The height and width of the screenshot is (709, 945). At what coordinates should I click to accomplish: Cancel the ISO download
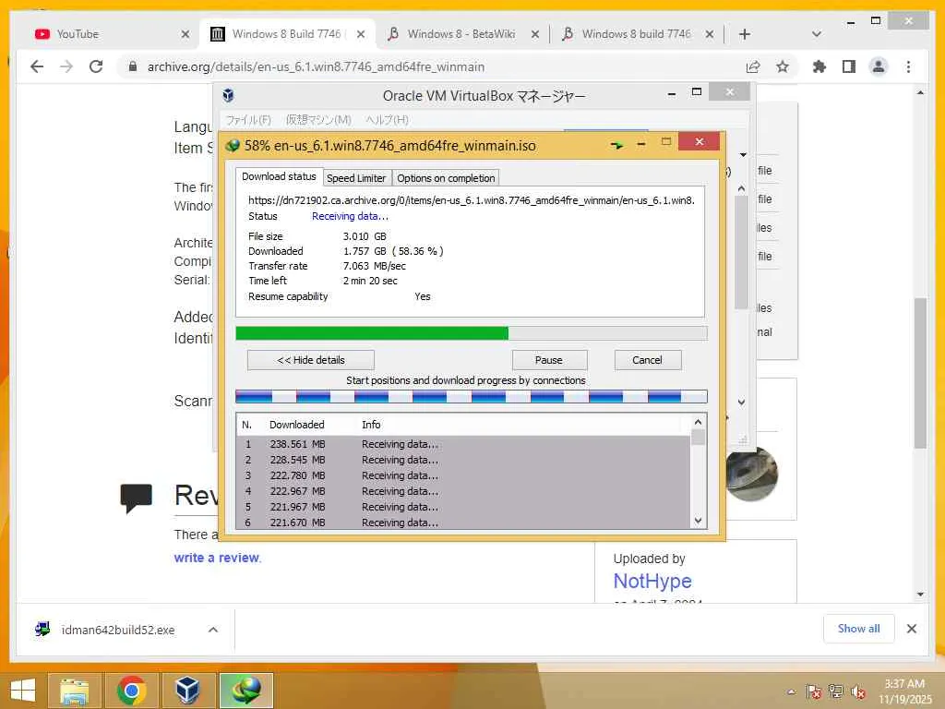pyautogui.click(x=647, y=360)
